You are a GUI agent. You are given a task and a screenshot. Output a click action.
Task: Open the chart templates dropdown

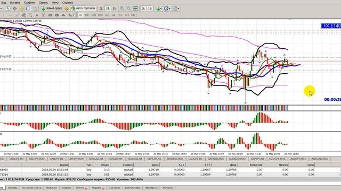click(176, 8)
